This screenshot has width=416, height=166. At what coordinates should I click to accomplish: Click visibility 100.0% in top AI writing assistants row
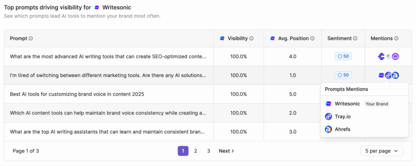pyautogui.click(x=238, y=132)
